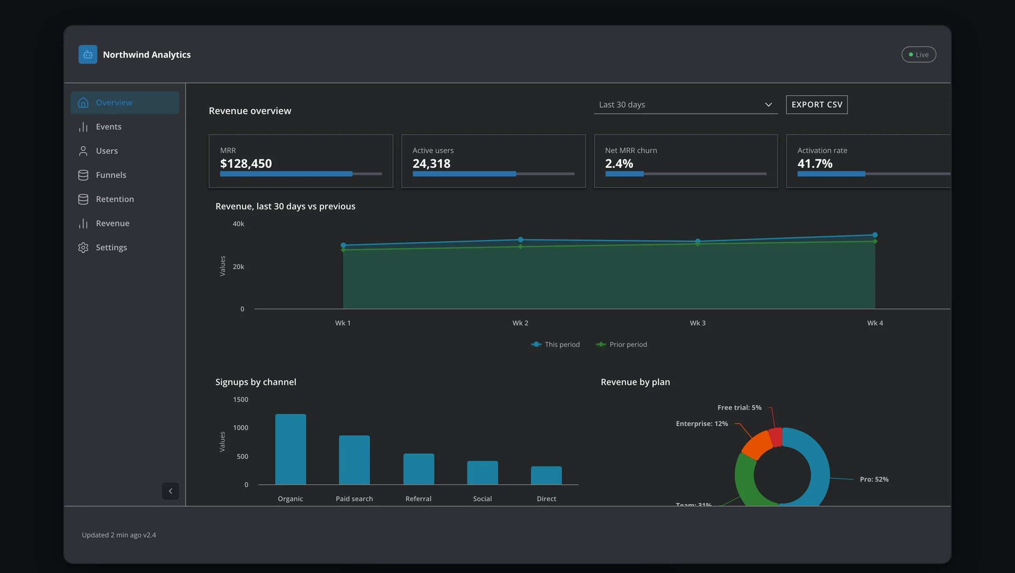Collapse the sidebar with the chevron button
The image size is (1015, 573).
170,491
